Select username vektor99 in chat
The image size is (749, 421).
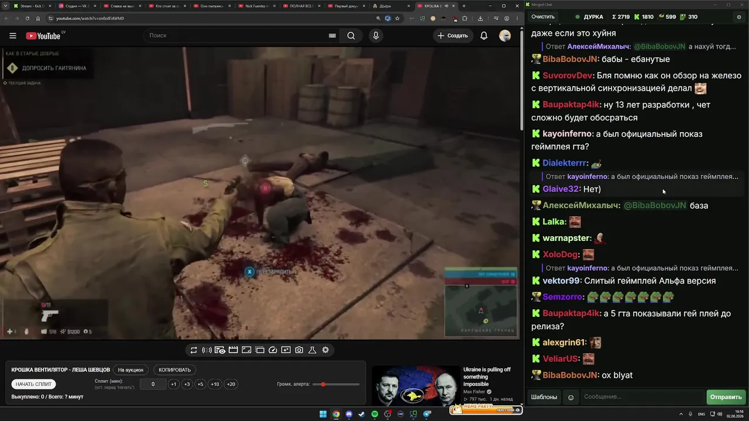561,281
